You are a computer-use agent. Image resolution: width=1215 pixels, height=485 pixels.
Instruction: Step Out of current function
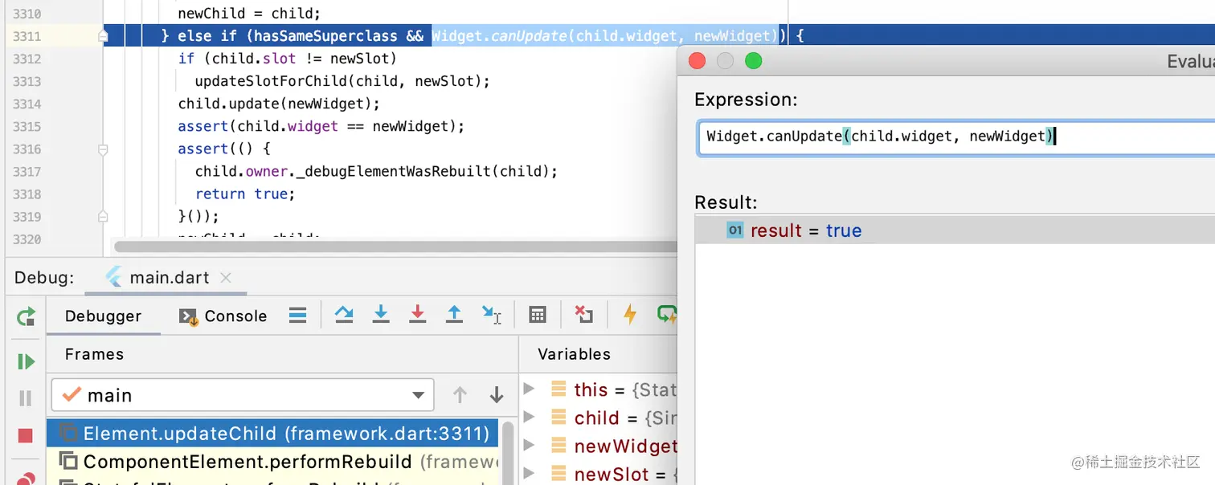tap(454, 315)
